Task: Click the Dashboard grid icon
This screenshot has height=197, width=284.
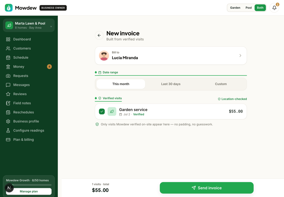Action: click(8, 39)
